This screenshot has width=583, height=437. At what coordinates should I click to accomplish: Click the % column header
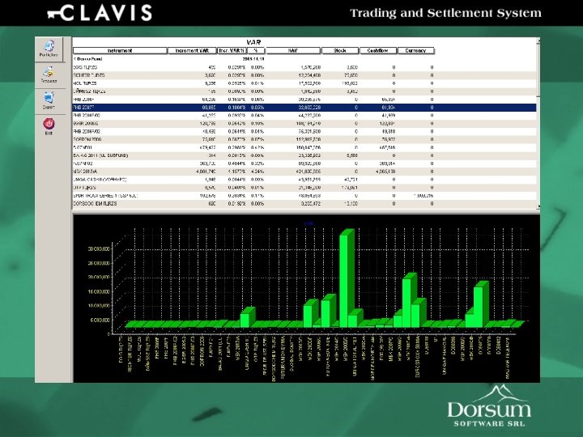(256, 50)
